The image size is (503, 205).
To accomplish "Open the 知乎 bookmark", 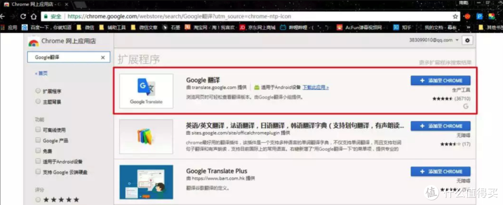I will click(402, 27).
